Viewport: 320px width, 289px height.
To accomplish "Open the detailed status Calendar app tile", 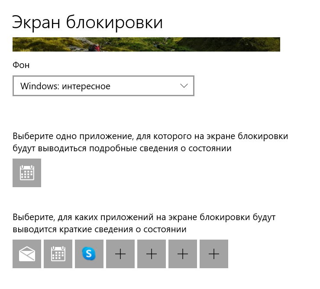I will [x=27, y=173].
